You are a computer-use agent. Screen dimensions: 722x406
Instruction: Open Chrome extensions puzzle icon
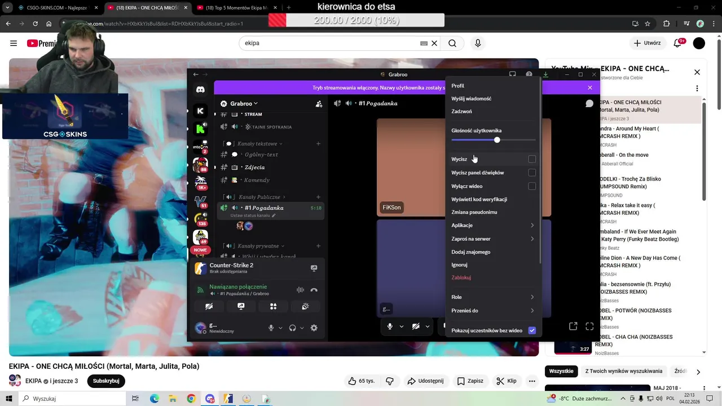click(667, 24)
